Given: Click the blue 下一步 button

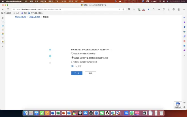Looking at the screenshot, I should click(77, 73).
